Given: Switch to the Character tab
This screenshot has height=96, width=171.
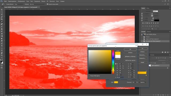Looking at the screenshot, I should (x=143, y=8).
